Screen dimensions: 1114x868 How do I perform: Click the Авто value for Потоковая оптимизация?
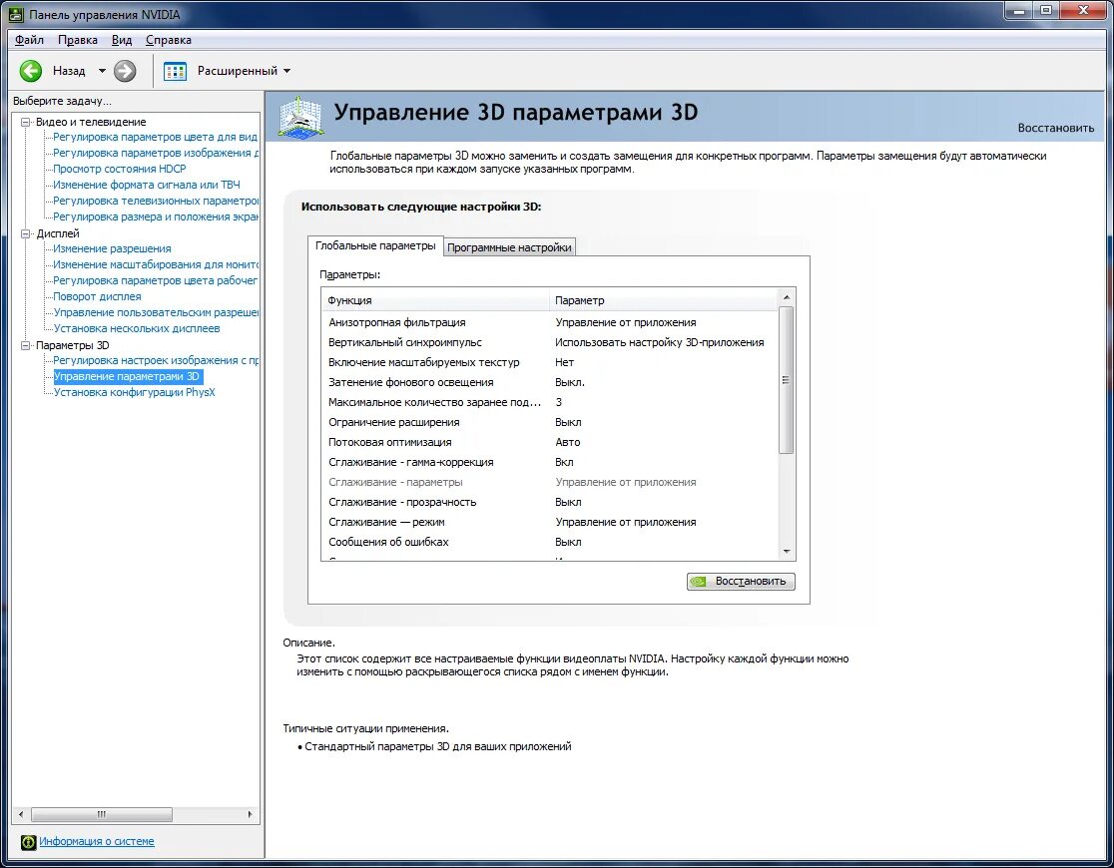coord(568,442)
